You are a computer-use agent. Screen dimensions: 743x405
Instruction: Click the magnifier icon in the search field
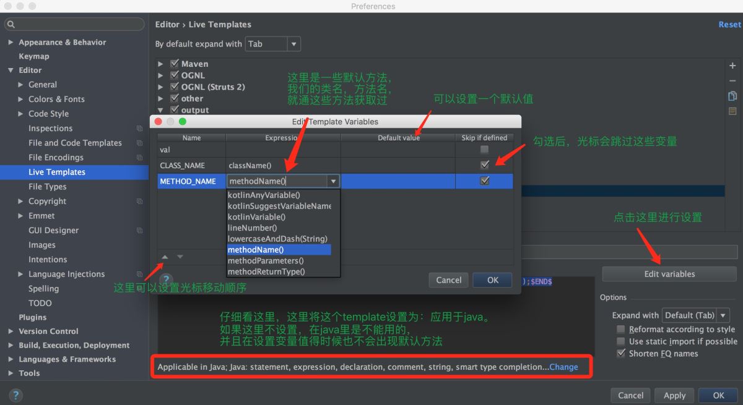click(x=11, y=25)
